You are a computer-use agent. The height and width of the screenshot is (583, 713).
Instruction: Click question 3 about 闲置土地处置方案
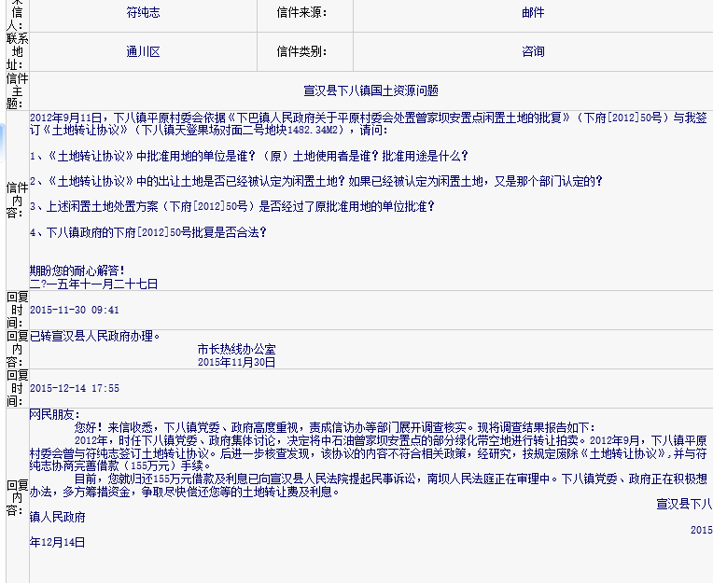pos(232,207)
